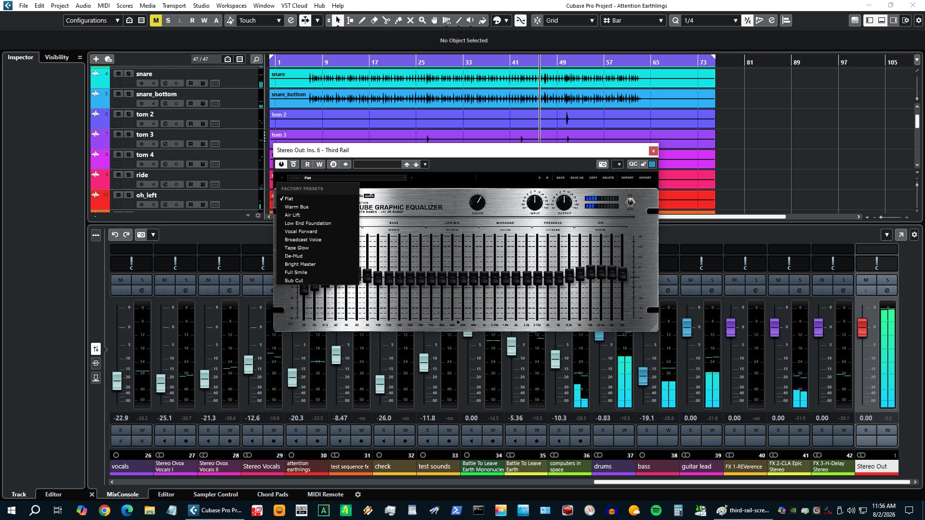Mute the snare track
Viewport: 925px width, 520px height.
[x=118, y=74]
